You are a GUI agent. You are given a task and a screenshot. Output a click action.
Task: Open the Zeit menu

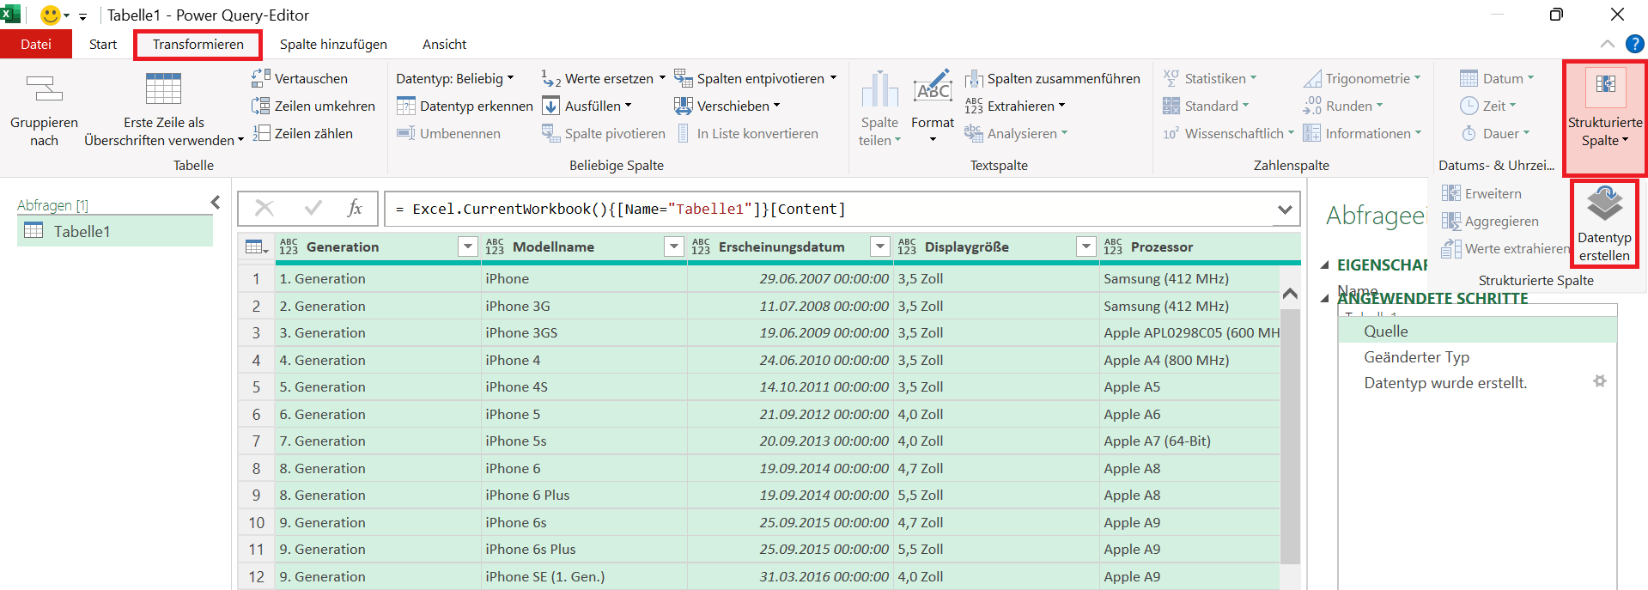[1488, 106]
